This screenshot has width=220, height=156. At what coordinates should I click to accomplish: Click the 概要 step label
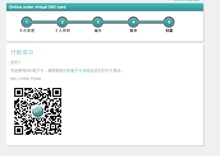tap(134, 30)
